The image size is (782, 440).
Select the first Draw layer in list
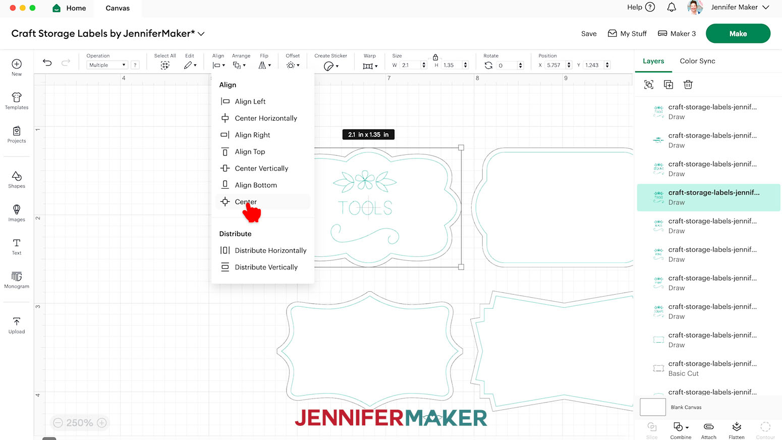pos(708,112)
